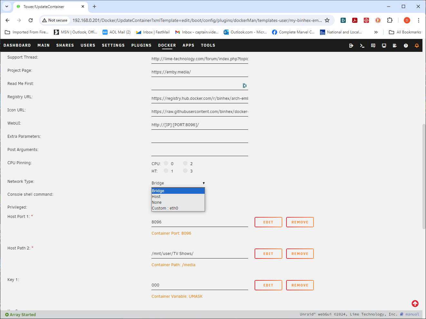This screenshot has width=426, height=319.
Task: Click the Extra Parameters input field
Action: coord(200,138)
